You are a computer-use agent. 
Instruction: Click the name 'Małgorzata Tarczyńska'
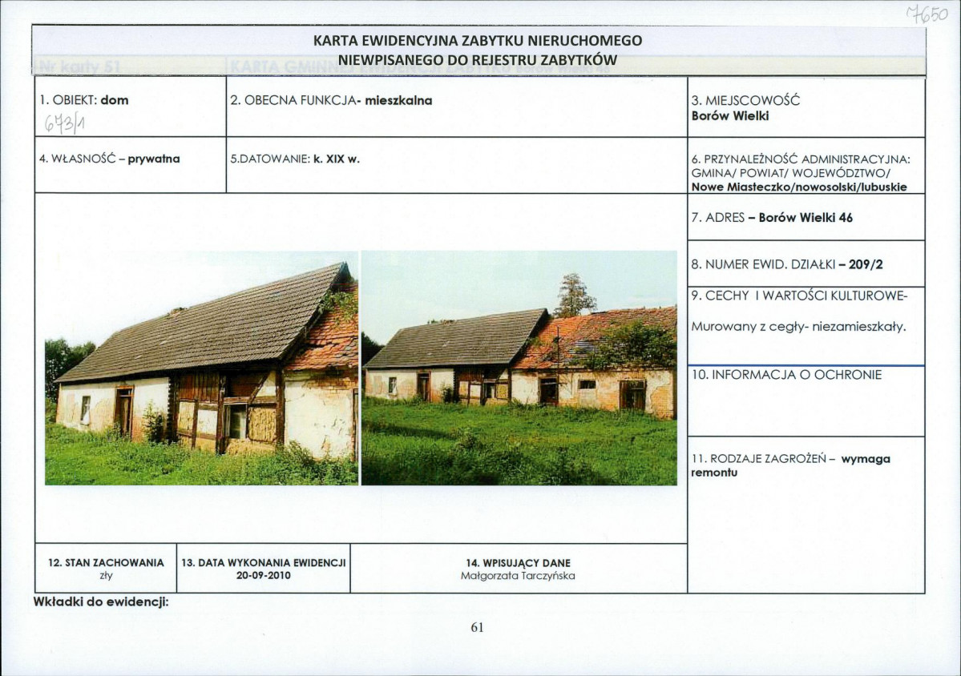(x=518, y=576)
